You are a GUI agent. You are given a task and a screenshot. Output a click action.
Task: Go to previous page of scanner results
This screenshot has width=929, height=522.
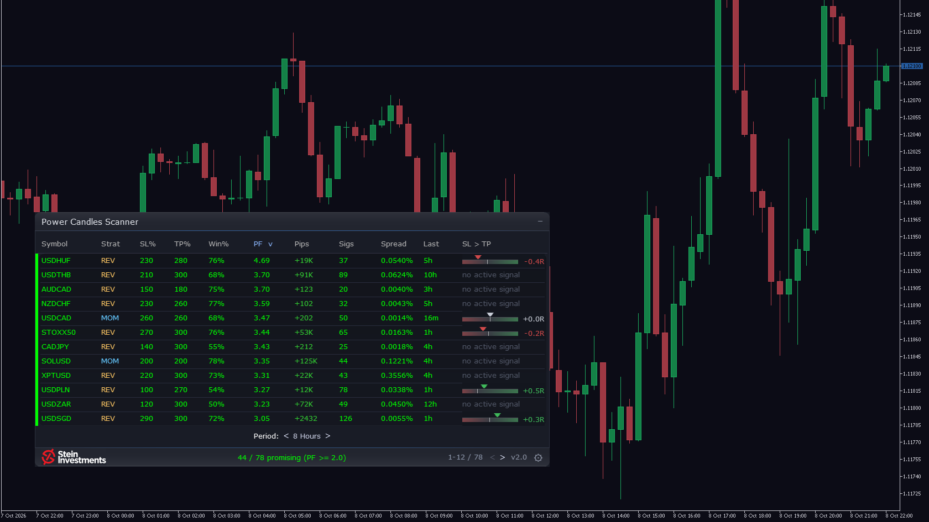pos(492,457)
